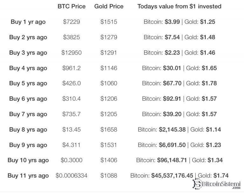Select the Buy 5 yrs ago row label
The height and width of the screenshot is (193, 244).
[28, 84]
